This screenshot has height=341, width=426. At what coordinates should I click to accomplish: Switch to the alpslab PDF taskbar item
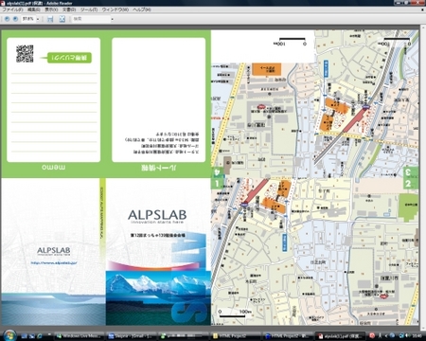340,336
